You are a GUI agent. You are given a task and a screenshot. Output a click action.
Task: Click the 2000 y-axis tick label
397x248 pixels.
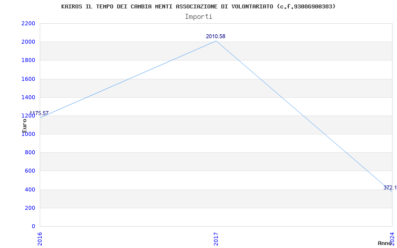click(28, 42)
